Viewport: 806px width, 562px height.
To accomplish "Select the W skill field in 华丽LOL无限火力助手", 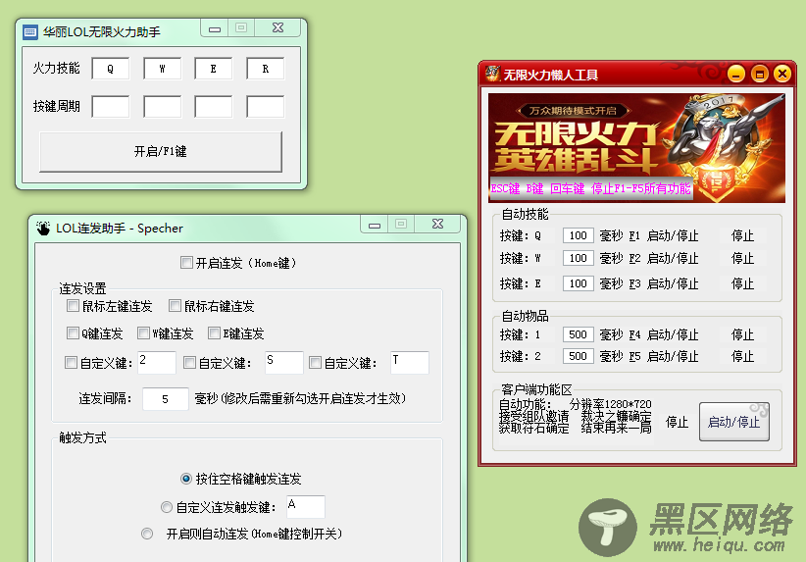I will [x=162, y=69].
